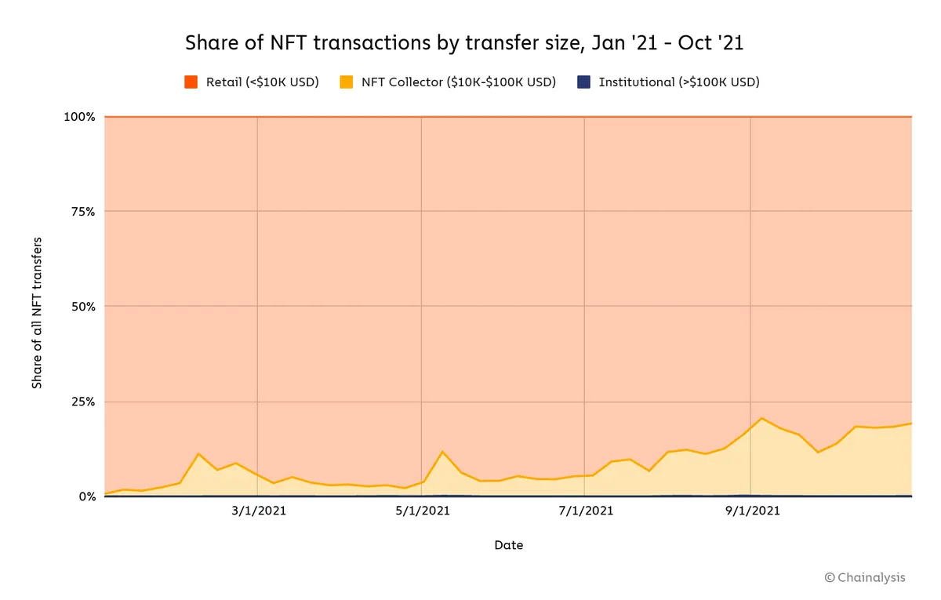Select the 3/1/2021 date tick label
The width and height of the screenshot is (941, 600).
(x=258, y=511)
